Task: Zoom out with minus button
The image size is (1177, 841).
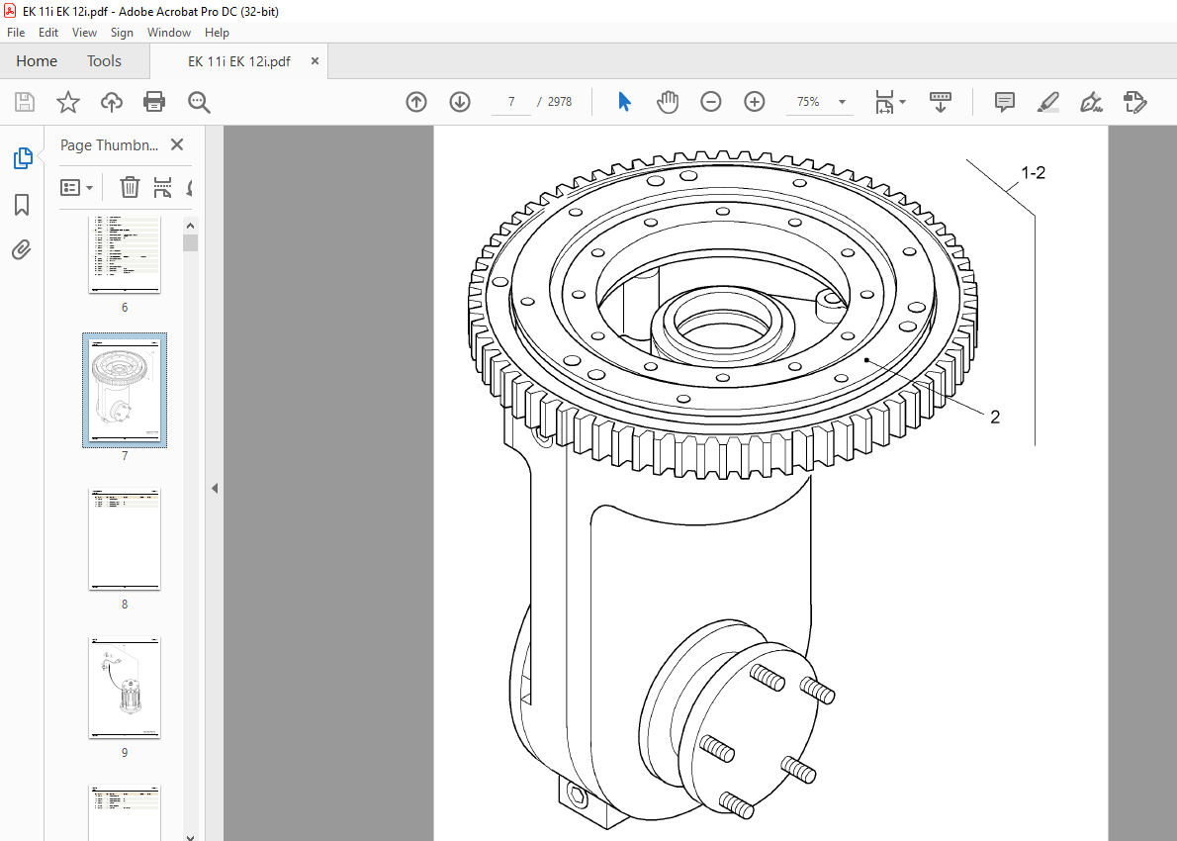Action: [x=711, y=101]
